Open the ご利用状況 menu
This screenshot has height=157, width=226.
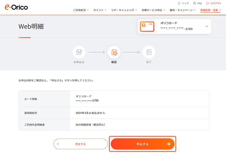click(81, 10)
